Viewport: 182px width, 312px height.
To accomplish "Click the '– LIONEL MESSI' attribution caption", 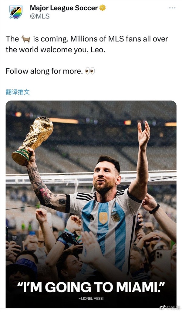I will tap(91, 299).
